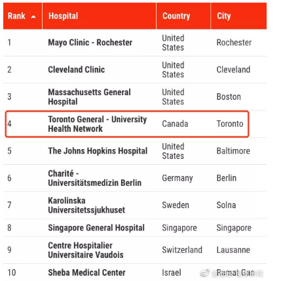Select Charité - Universitätsmedizin Berlin row
This screenshot has height=281, width=283.
click(x=135, y=178)
